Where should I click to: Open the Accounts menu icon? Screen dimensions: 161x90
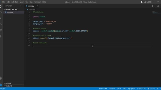1,78
